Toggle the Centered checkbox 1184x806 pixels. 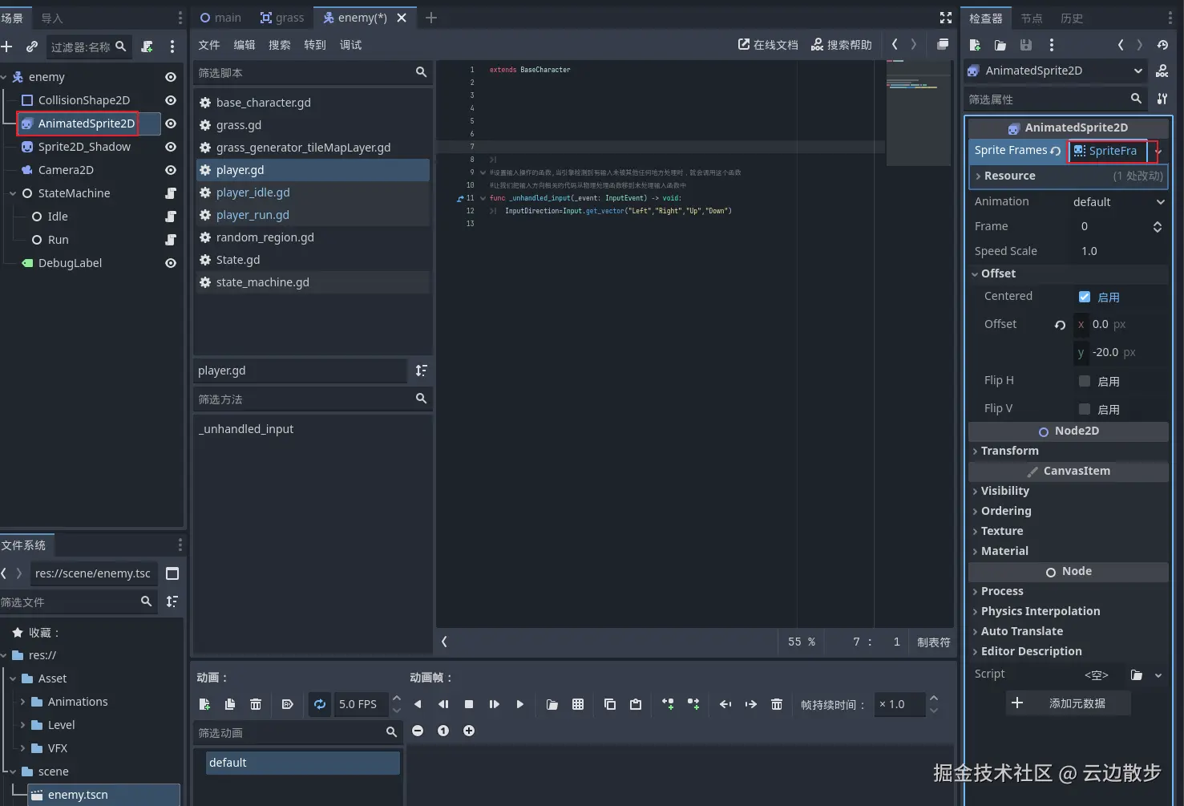click(1085, 297)
